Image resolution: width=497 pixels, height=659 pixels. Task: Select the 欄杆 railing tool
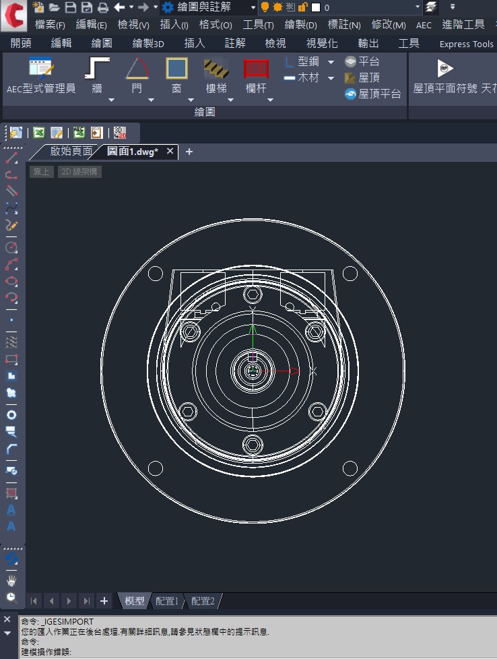[256, 75]
